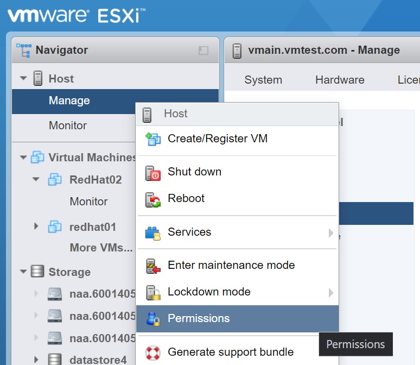The height and width of the screenshot is (365, 420).
Task: Click the Enter maintenance mode icon
Action: point(153,266)
